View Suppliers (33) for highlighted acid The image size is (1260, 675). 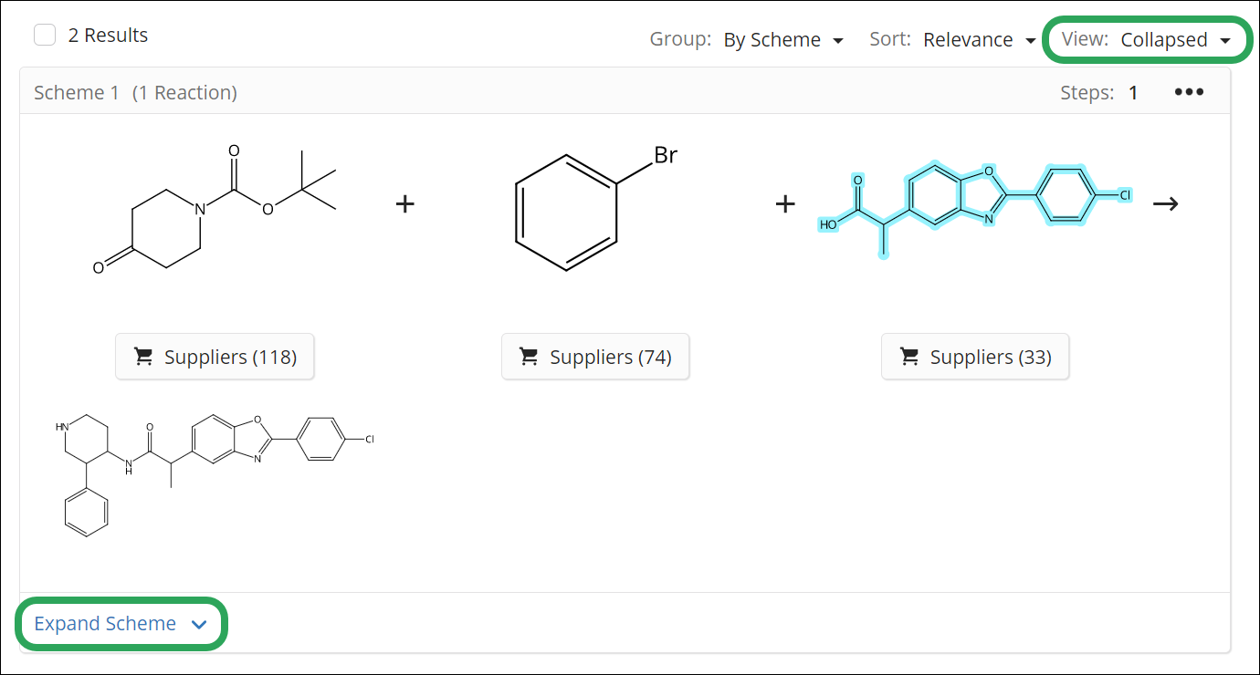975,357
